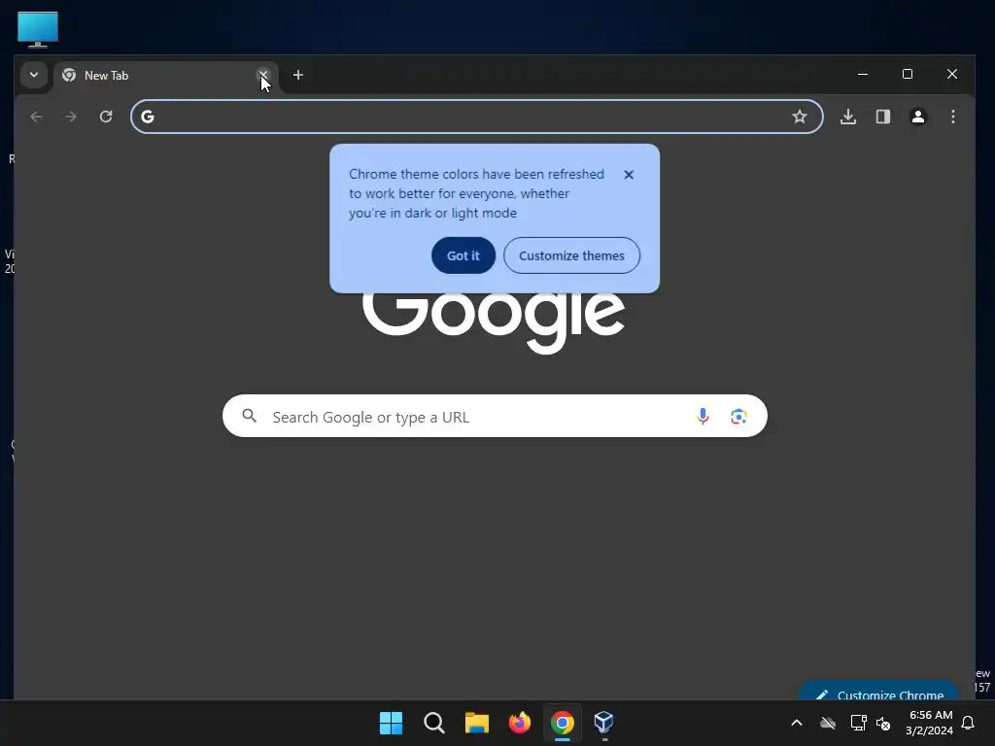Open the Windows Start menu

[x=391, y=723]
